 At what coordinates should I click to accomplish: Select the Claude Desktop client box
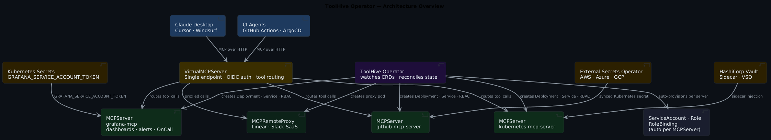tap(198, 26)
